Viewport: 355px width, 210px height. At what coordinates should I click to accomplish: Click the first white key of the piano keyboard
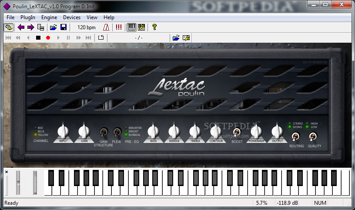click(48, 191)
